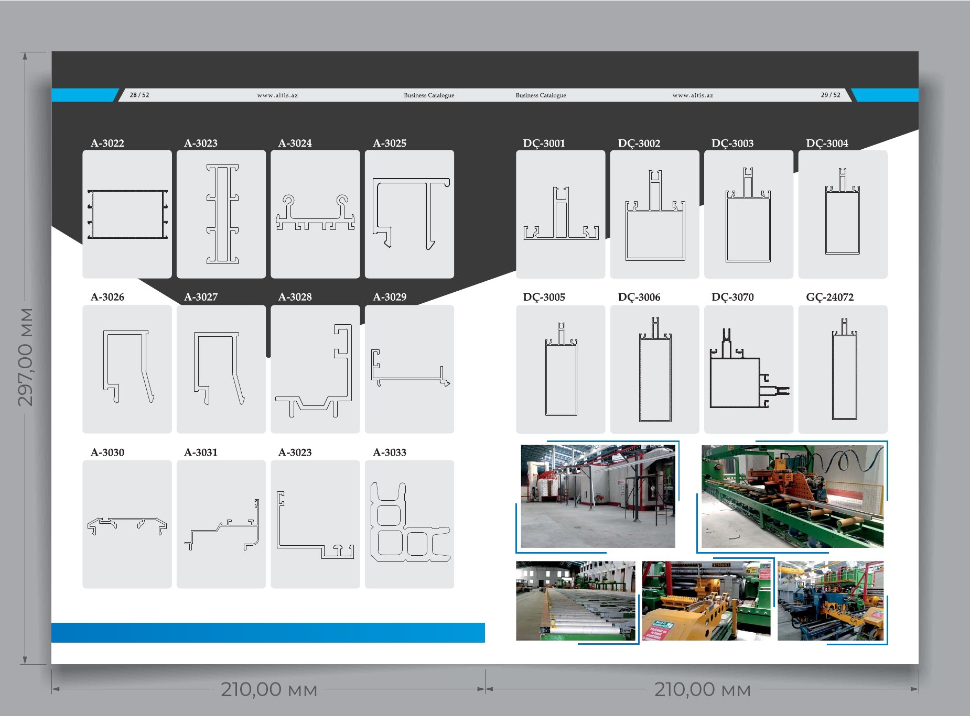Click the 'A-3029' label
This screenshot has height=716, width=970.
pyautogui.click(x=390, y=297)
